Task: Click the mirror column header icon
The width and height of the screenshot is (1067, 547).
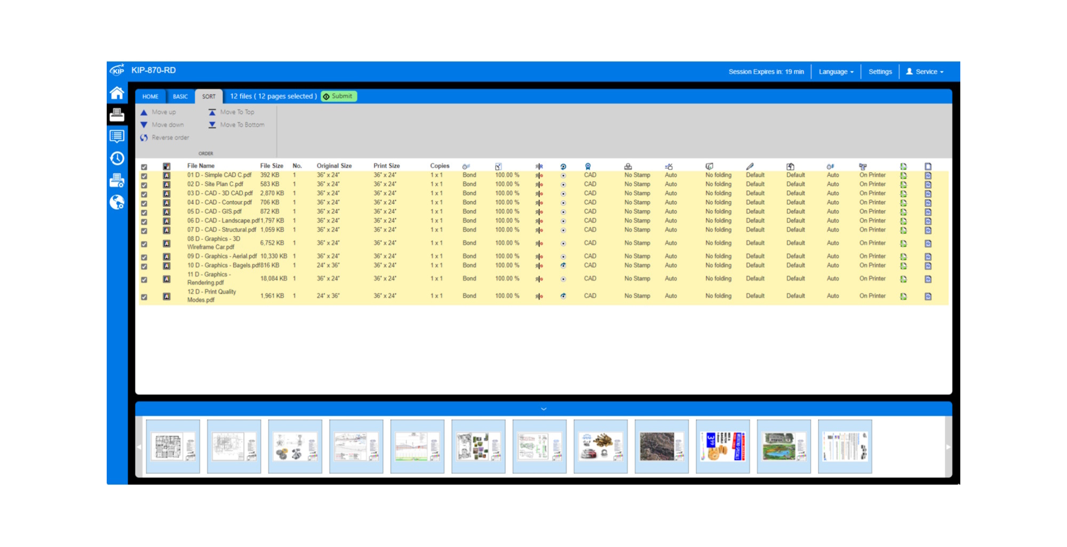Action: [x=539, y=167]
